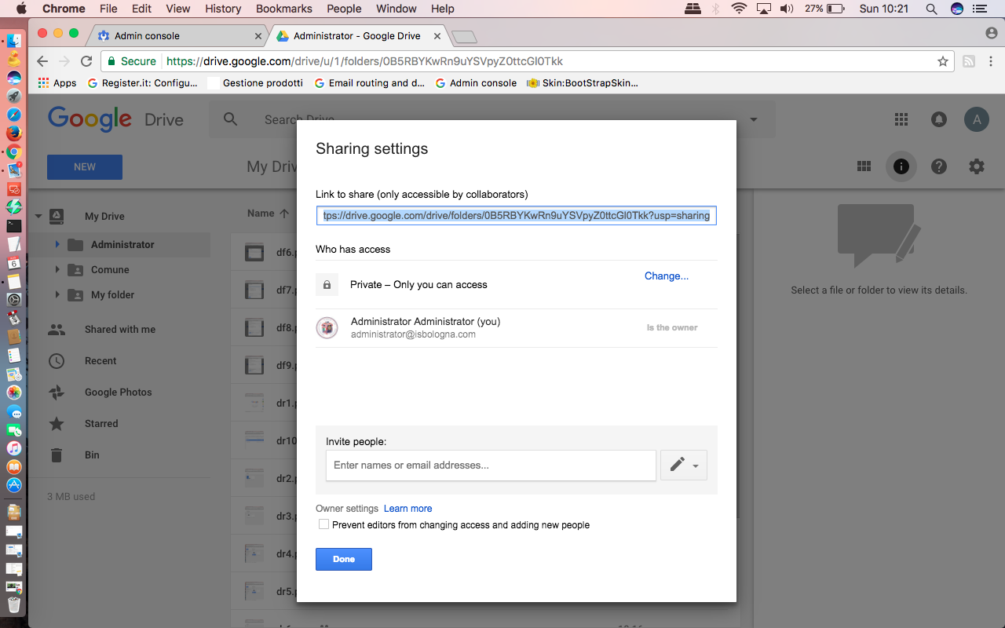Toggle the view details info icon
1005x628 pixels.
coord(901,166)
